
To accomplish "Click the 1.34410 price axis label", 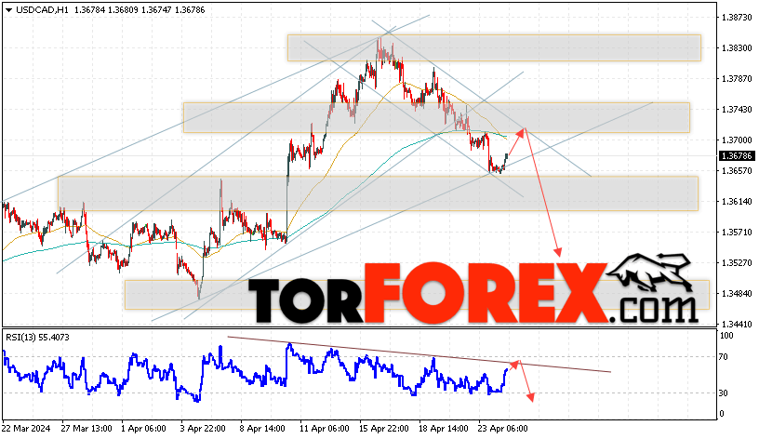I will 737,325.
